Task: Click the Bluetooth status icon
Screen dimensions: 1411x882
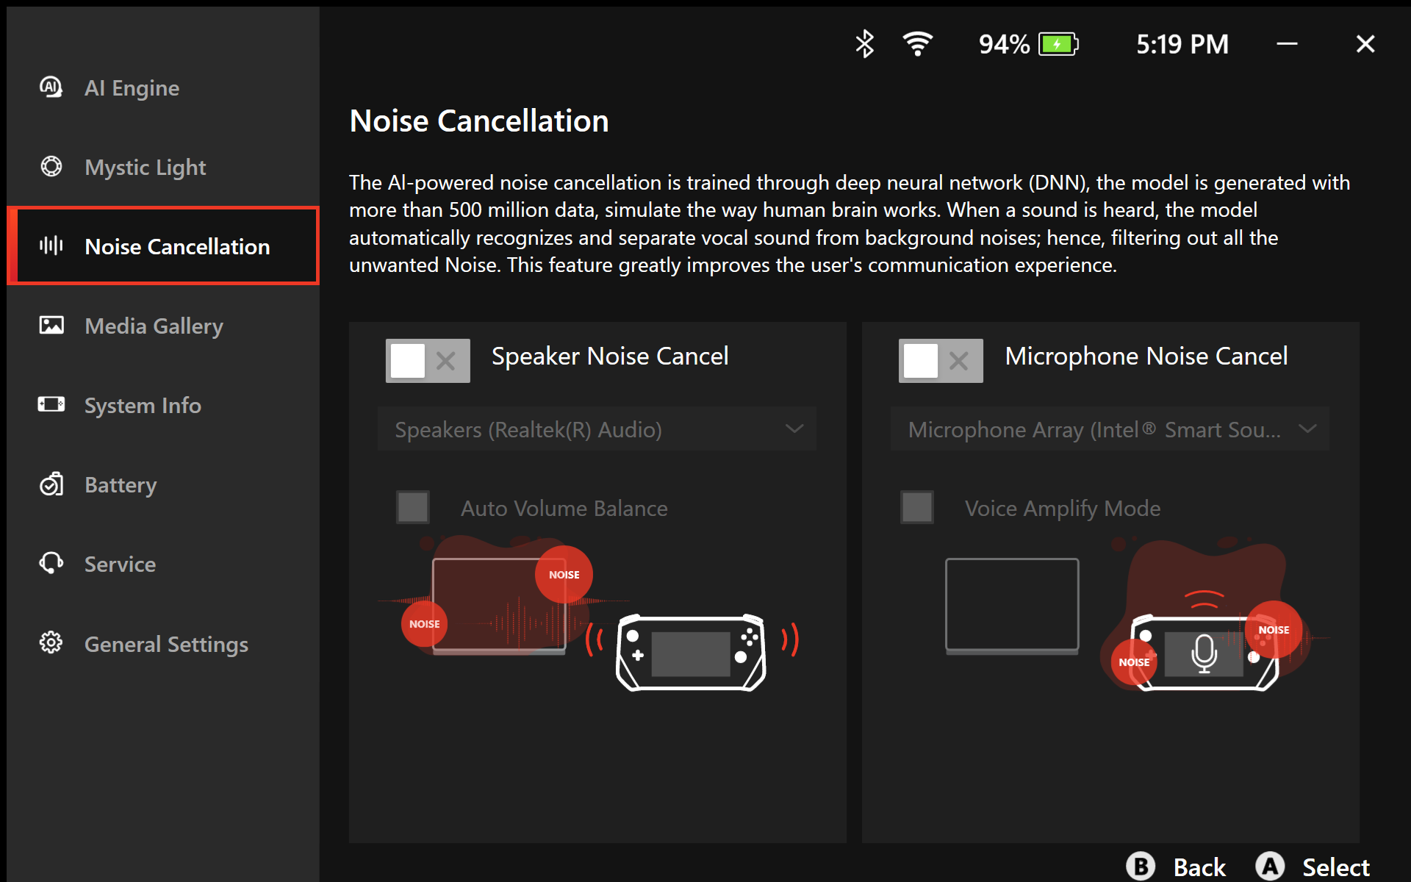Action: tap(864, 44)
